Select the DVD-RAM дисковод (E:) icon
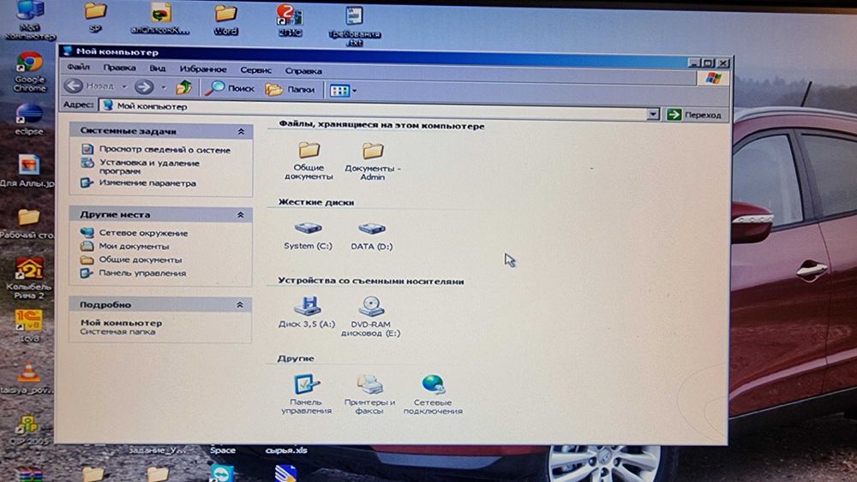 pyautogui.click(x=370, y=316)
